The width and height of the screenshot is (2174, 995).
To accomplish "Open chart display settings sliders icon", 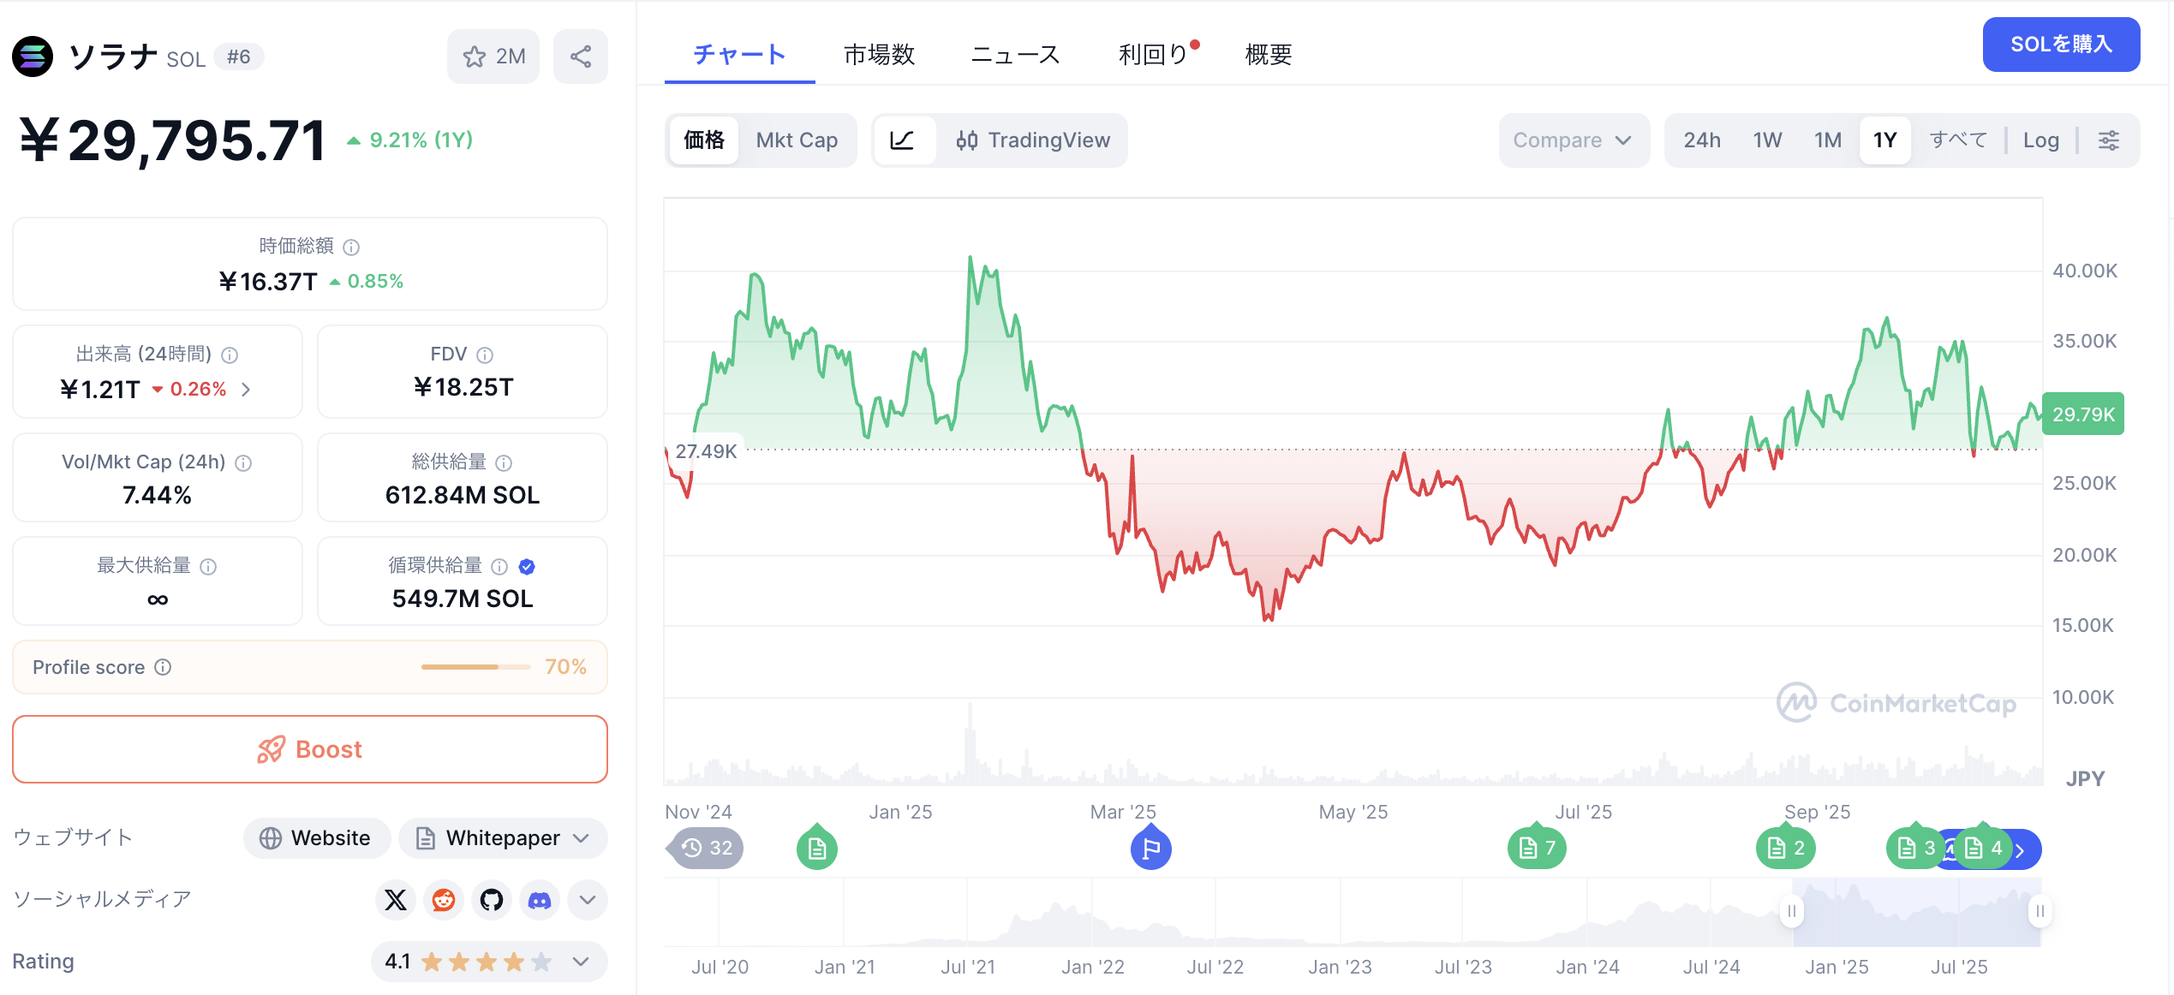I will [2109, 140].
